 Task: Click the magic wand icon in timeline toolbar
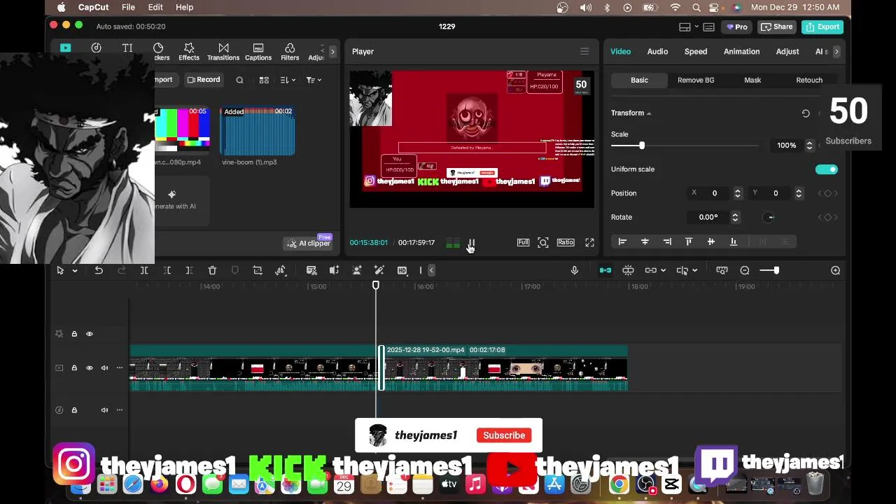point(379,270)
